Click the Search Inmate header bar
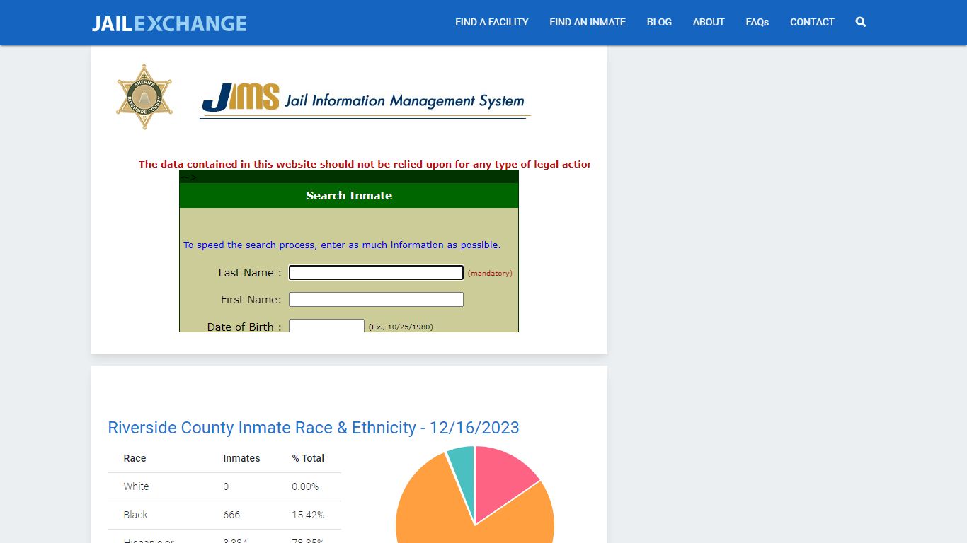The image size is (967, 543). point(349,195)
